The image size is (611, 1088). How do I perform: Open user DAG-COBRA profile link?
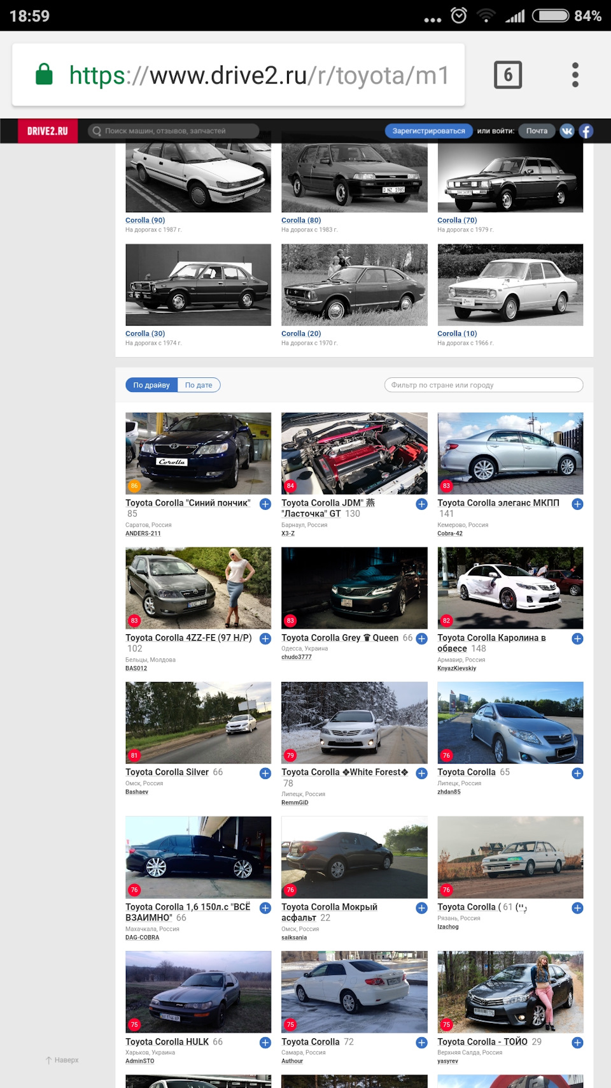(142, 938)
